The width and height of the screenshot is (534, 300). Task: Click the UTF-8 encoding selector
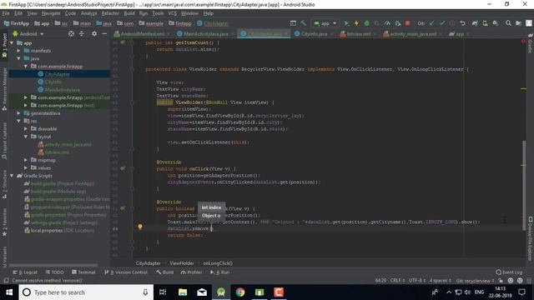click(x=416, y=281)
